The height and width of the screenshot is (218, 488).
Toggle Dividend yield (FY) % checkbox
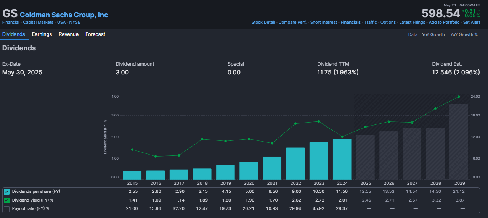6,200
